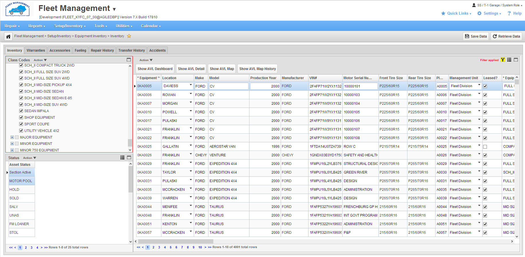Viewport: 525px width, 257px height.
Task: Open grid view options in equipment panel
Action: tap(509, 60)
